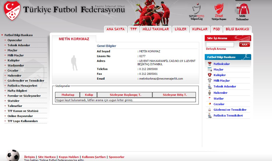
Task: Open TFF Kanun ve Statüsü item
Action: pyautogui.click(x=23, y=111)
